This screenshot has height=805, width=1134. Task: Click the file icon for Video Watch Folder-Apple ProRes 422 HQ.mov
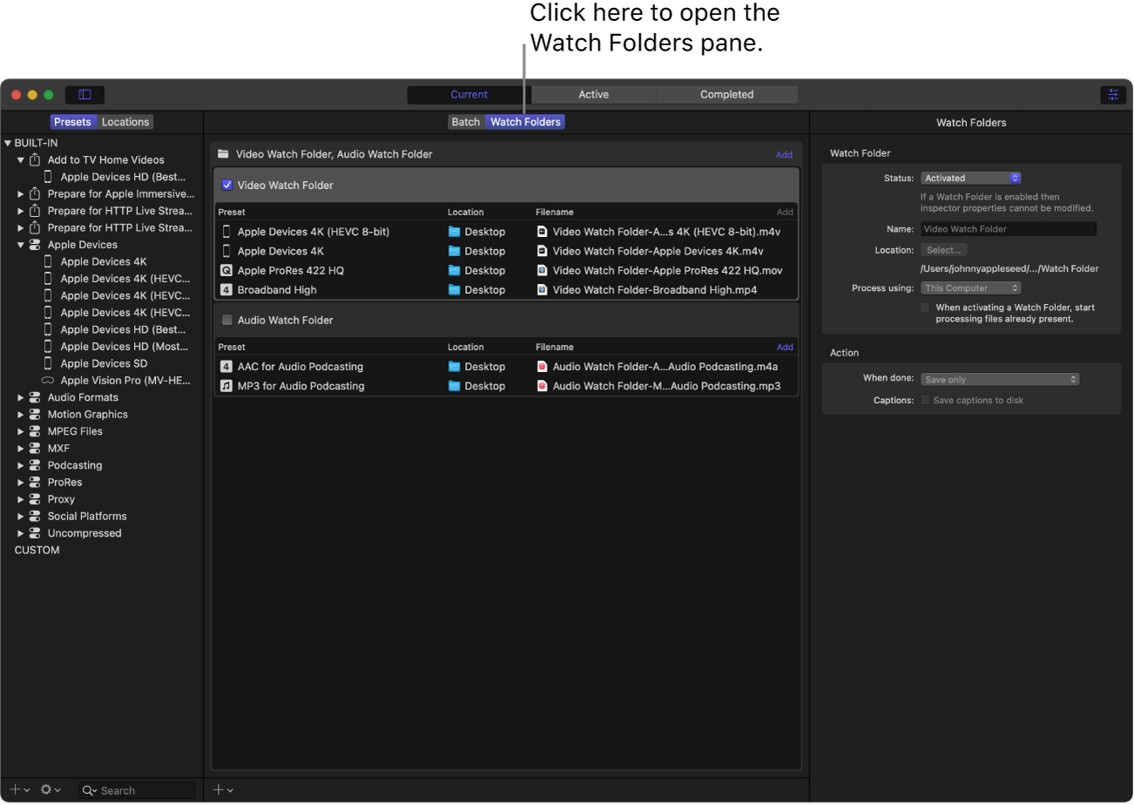pos(542,270)
